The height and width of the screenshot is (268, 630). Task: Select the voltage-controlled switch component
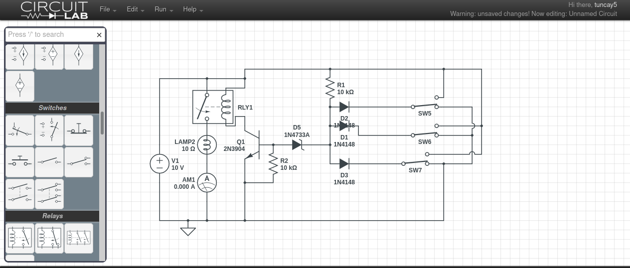click(x=49, y=131)
